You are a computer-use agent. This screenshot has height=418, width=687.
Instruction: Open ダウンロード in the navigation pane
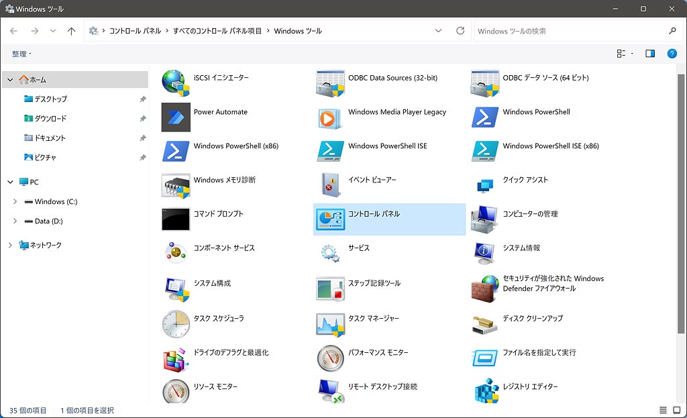coord(50,118)
